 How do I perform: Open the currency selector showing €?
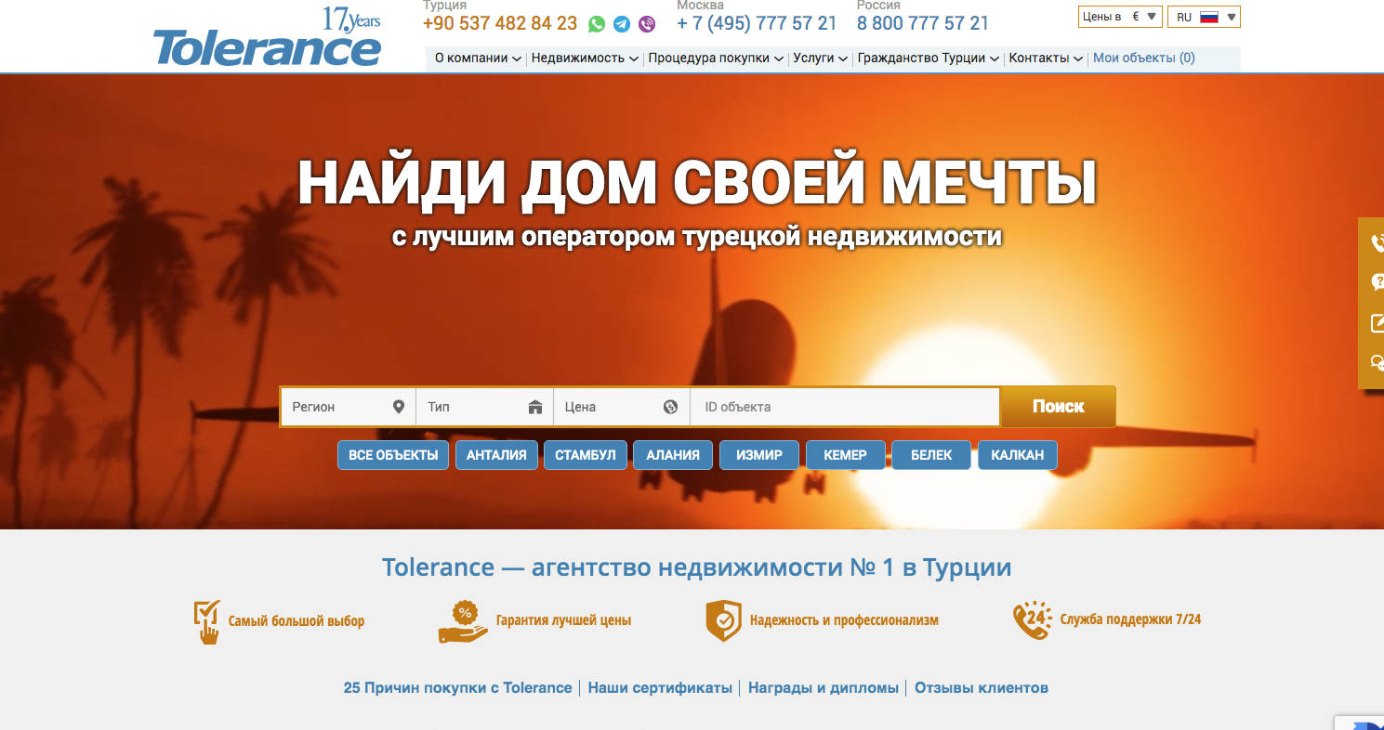coord(1120,17)
